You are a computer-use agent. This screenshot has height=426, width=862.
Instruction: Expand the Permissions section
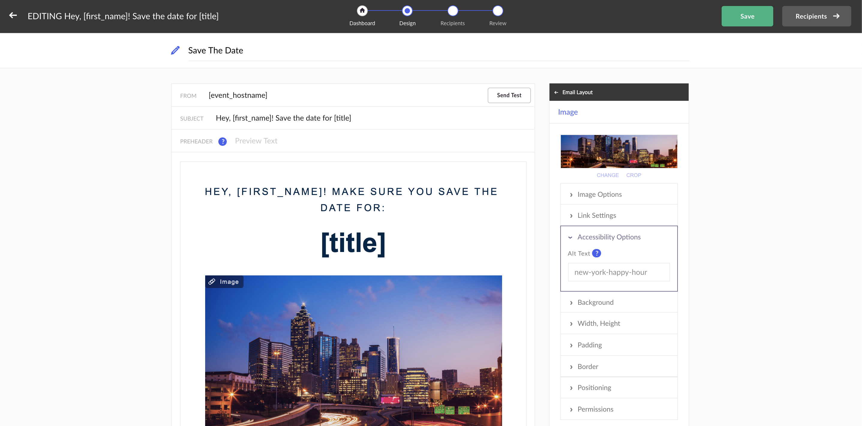click(619, 409)
